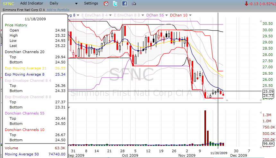Share chart via the Twitter icon
The height and width of the screenshot is (158, 276).
tap(115, 3)
